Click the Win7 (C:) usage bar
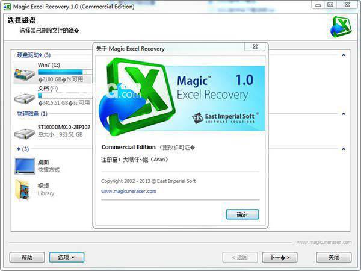This screenshot has height=271, width=361. point(65,72)
